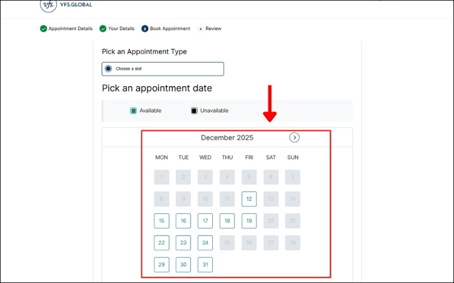Click the step 4 Review badge
This screenshot has height=283, width=454.
coord(200,29)
